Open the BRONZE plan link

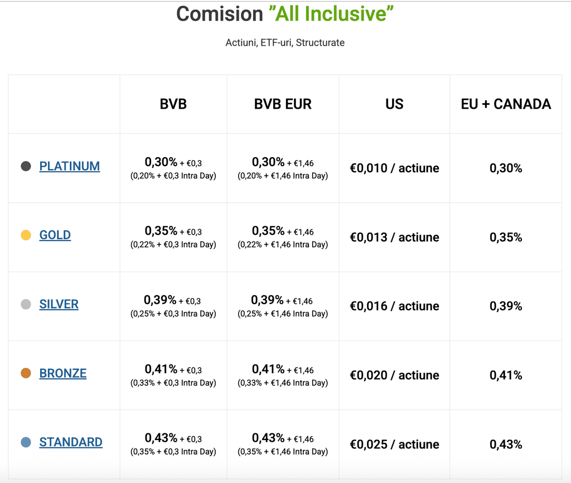pos(63,373)
